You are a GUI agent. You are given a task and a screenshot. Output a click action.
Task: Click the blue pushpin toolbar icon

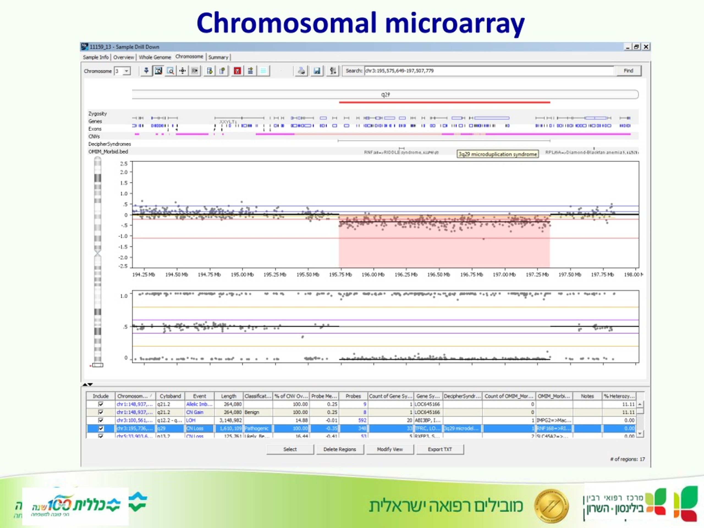[146, 71]
